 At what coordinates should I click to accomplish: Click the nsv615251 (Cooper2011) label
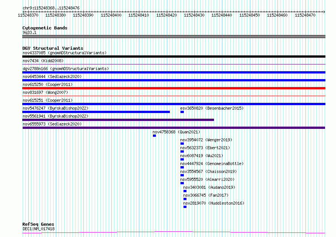[48, 100]
